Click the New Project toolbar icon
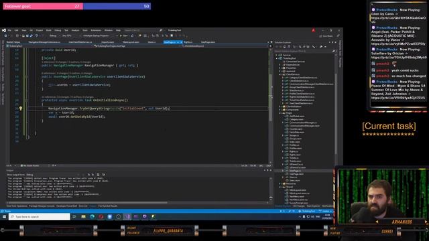Viewport: 429px width, 241px height. (17, 35)
